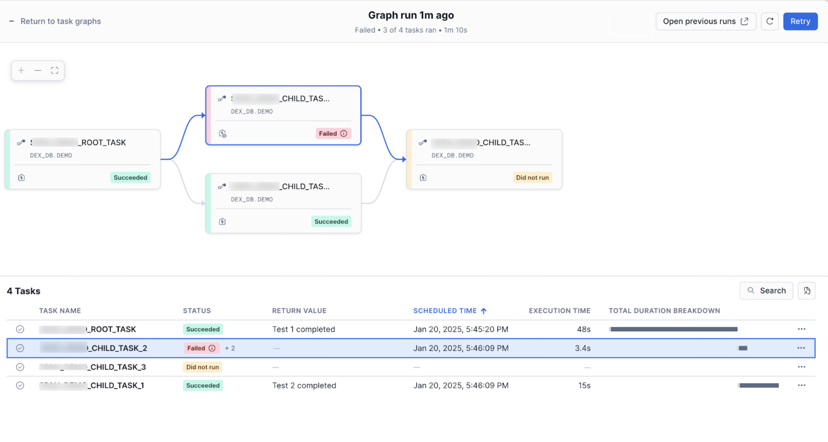
Task: Open more options menu for ROOT_TASK row
Action: coord(801,329)
